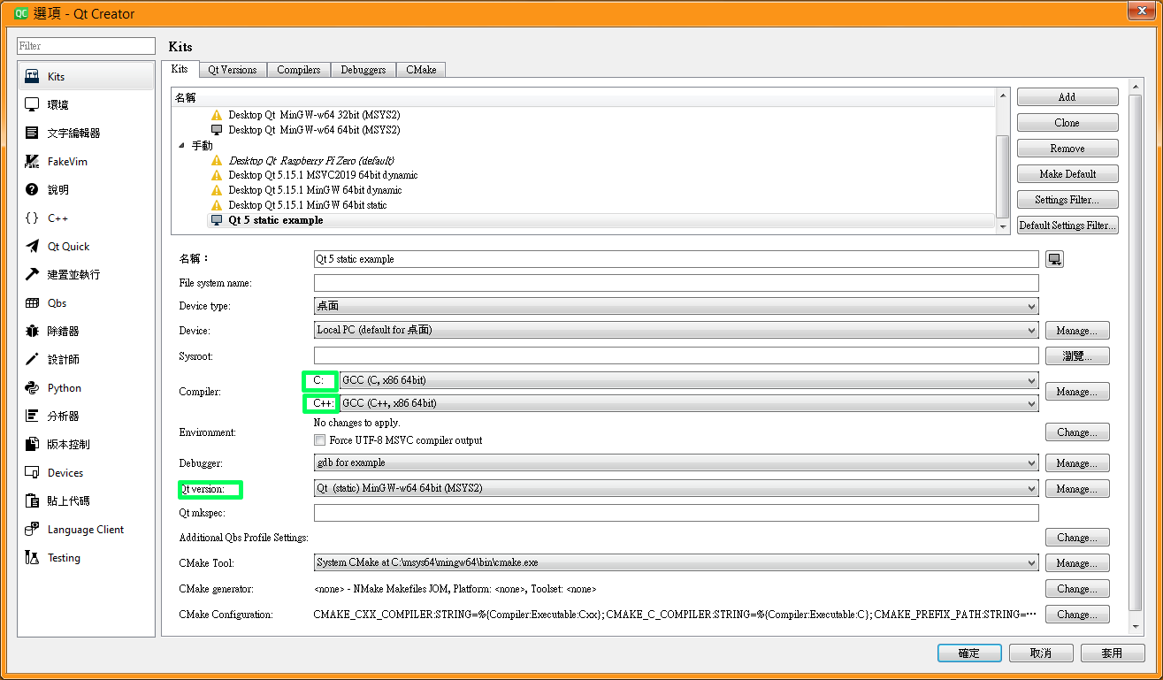Image resolution: width=1163 pixels, height=680 pixels.
Task: Click the Devices category icon
Action: 32,473
